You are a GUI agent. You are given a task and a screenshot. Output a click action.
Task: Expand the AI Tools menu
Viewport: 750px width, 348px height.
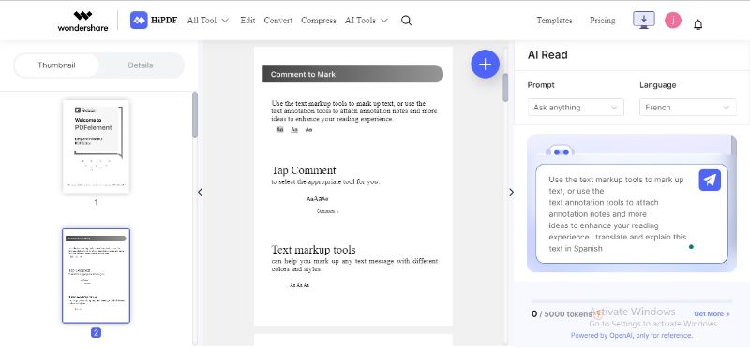pos(367,21)
